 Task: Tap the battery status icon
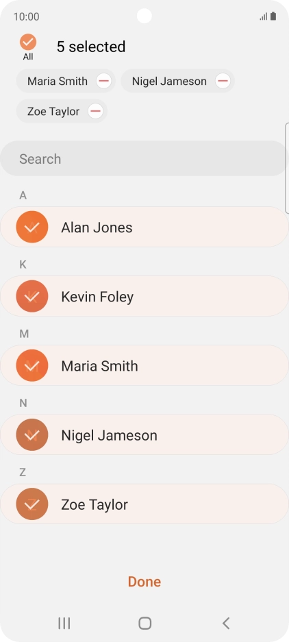pyautogui.click(x=273, y=16)
